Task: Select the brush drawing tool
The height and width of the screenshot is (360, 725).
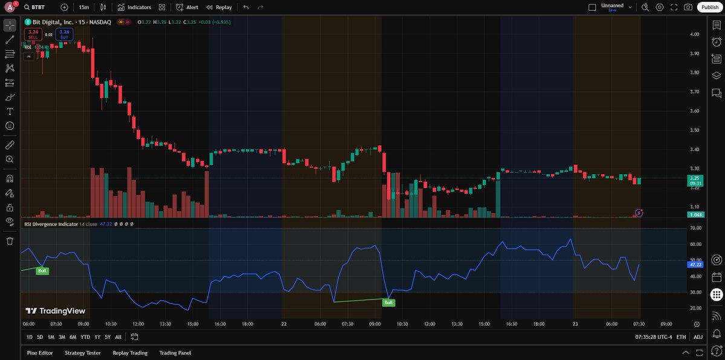Action: (x=10, y=97)
